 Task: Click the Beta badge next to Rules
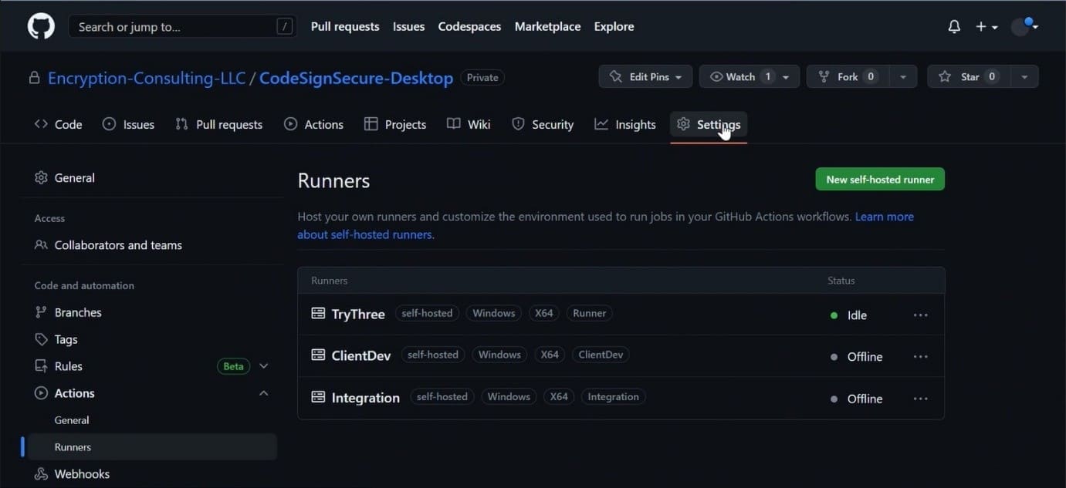click(x=233, y=366)
